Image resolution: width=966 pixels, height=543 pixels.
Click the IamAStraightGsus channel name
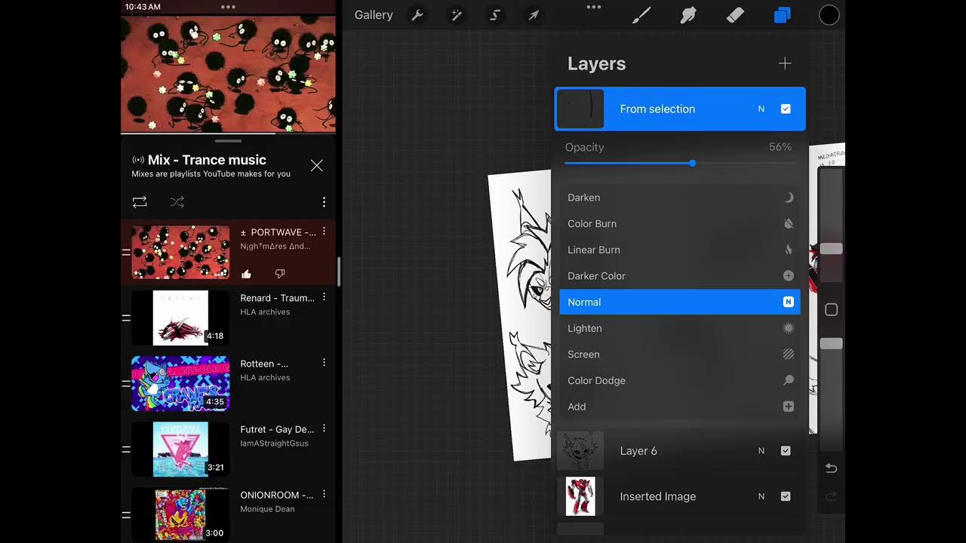pyautogui.click(x=274, y=443)
